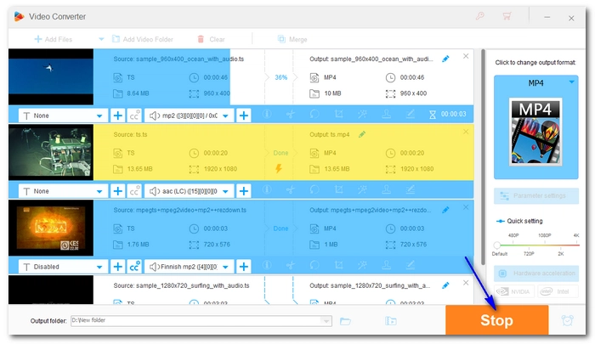595x344 pixels.
Task: Edit output name of mpegts rezdown file
Action: click(x=446, y=210)
